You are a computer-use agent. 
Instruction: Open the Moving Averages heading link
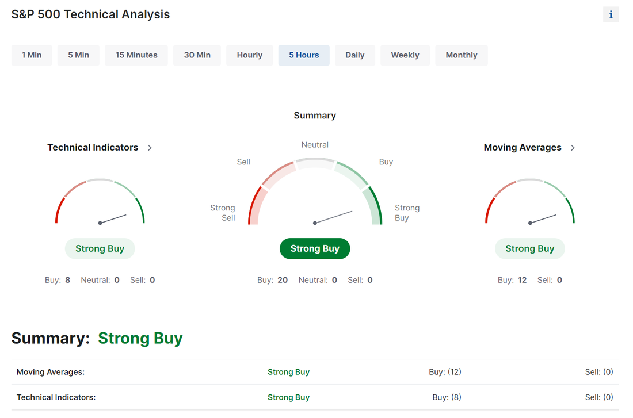click(x=523, y=148)
